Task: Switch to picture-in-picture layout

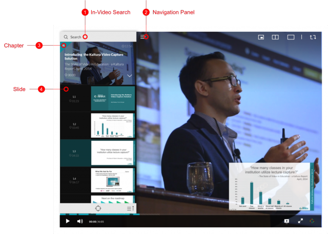Action: [x=261, y=37]
